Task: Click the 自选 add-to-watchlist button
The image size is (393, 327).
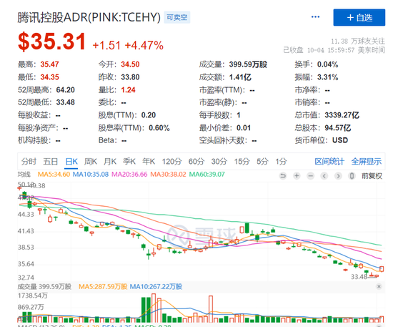Action: 359,18
